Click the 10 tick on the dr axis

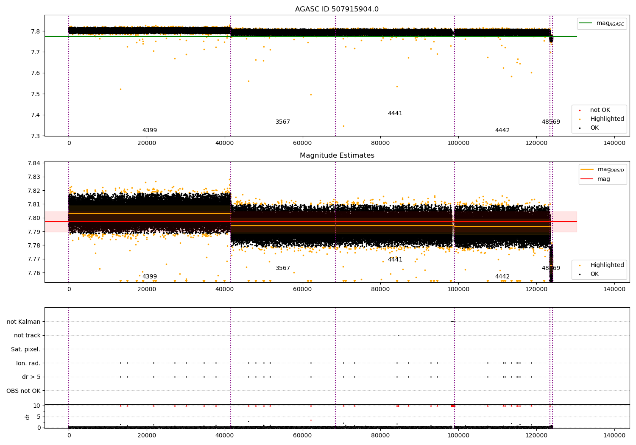(x=37, y=406)
